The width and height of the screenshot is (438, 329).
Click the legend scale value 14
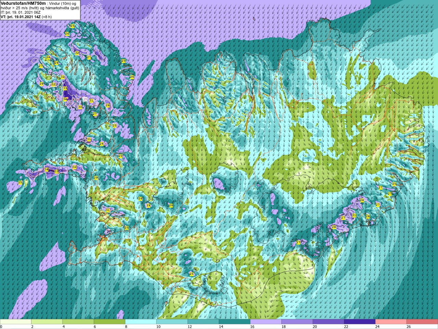221,327
